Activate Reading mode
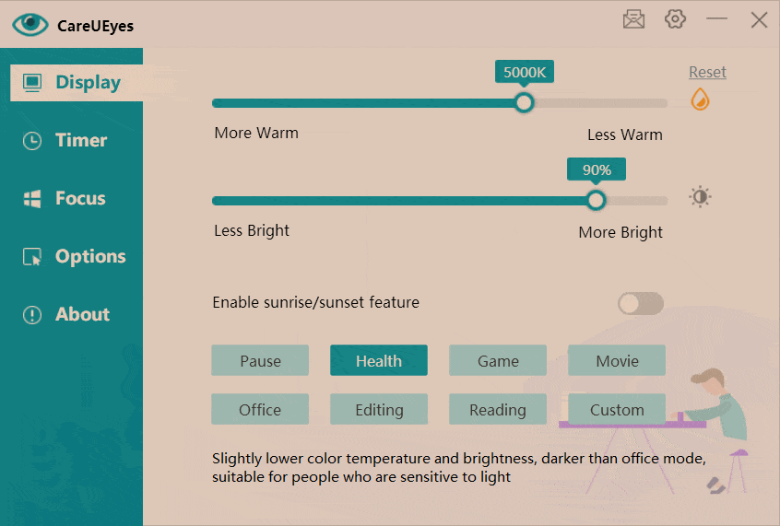The width and height of the screenshot is (780, 526). click(x=498, y=409)
